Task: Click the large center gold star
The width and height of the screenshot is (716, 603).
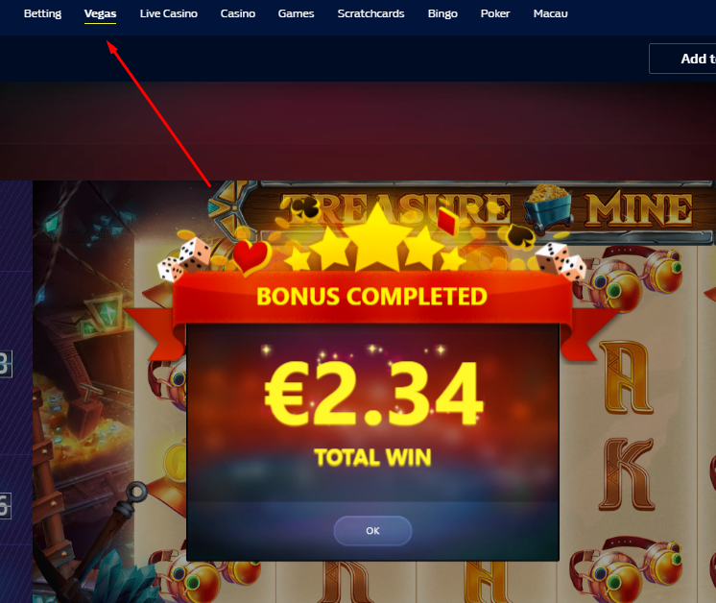Action: pyautogui.click(x=377, y=238)
